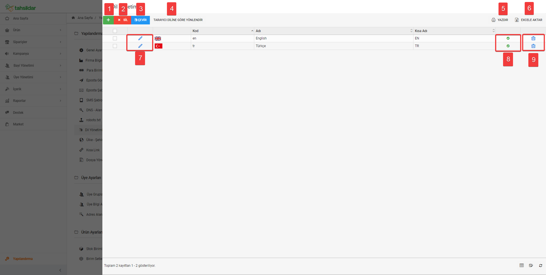Click the Raporlar chart icon
The image size is (546, 275).
coord(7,101)
